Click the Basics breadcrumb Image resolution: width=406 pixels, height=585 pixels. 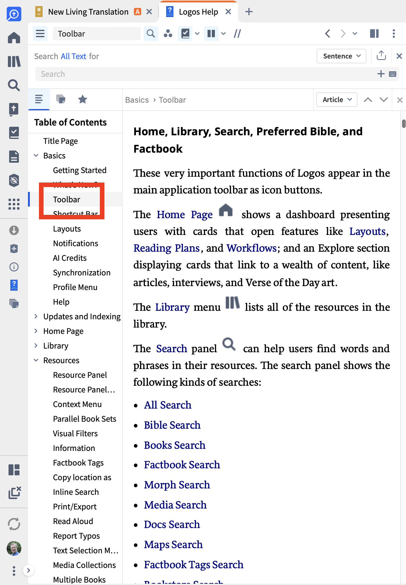pyautogui.click(x=137, y=100)
